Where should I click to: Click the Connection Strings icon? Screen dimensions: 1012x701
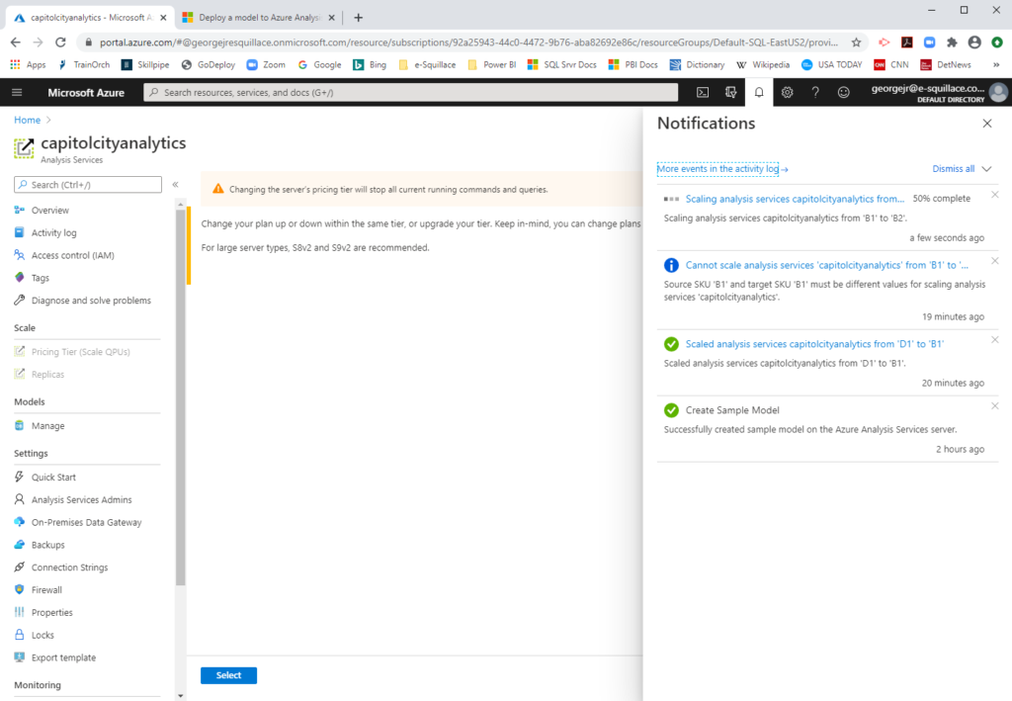[19, 567]
